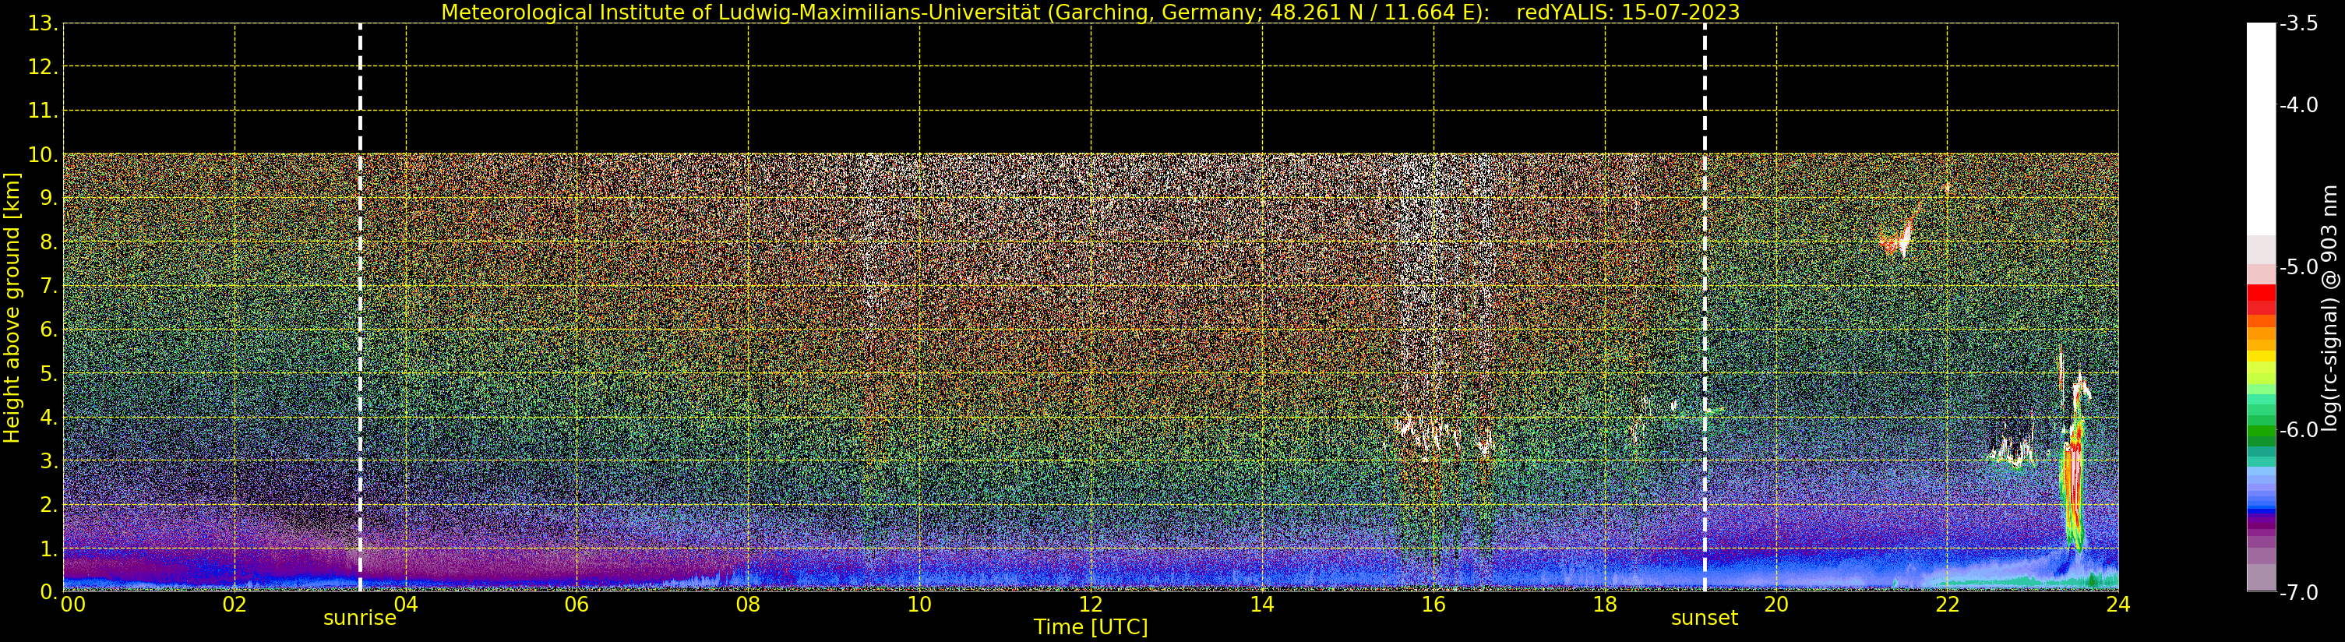Click the time tick label '08'
This screenshot has height=642, width=2345.
748,605
